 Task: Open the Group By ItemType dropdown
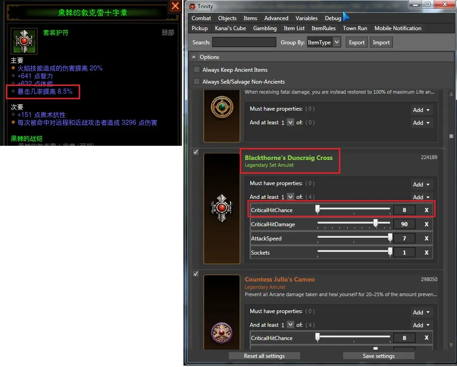point(324,42)
